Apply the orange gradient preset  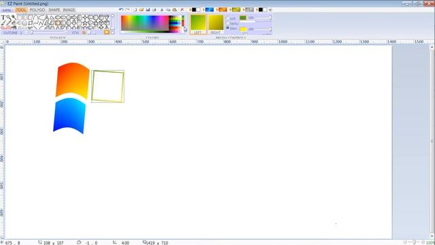tap(223, 10)
